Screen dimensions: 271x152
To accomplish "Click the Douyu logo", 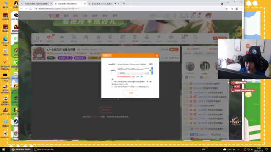I will pos(54,16).
